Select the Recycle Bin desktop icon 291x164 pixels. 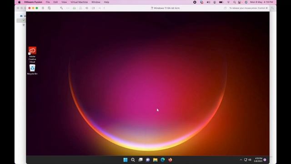click(32, 70)
